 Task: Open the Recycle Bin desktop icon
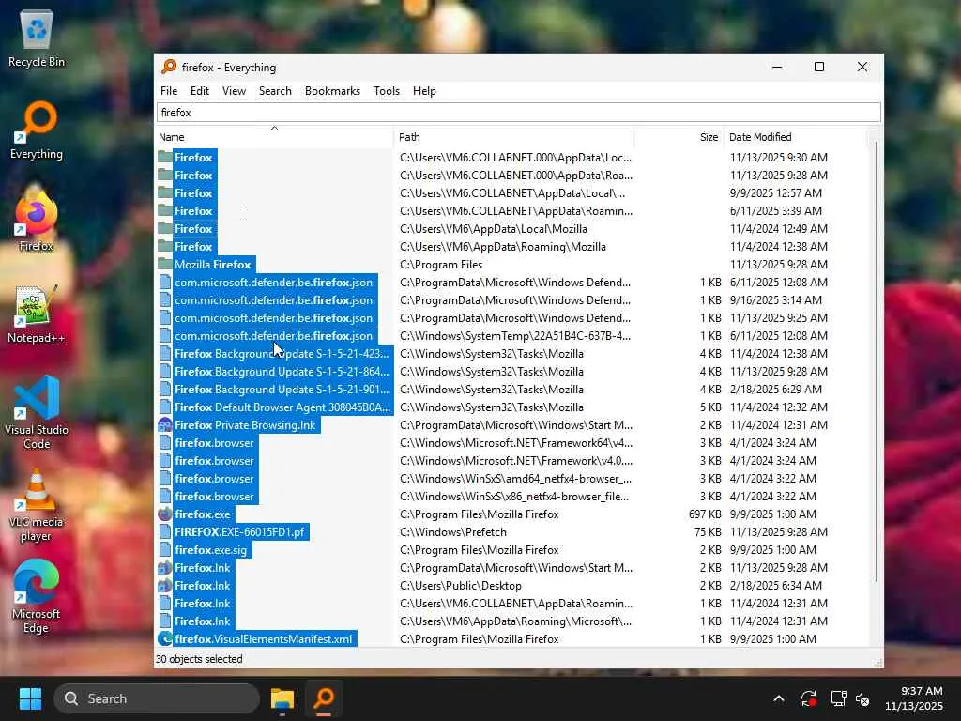point(37,38)
